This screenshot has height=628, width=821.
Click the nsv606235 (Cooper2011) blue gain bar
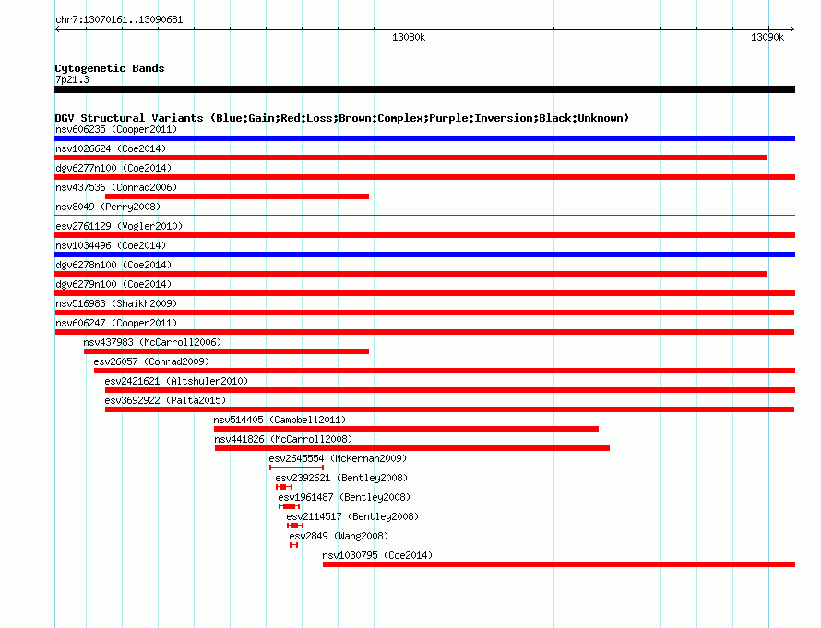[424, 138]
